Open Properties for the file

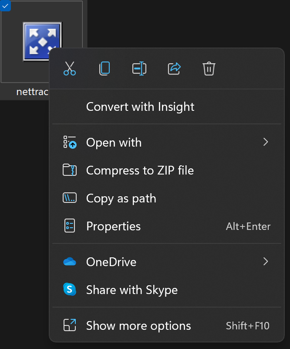pos(114,226)
